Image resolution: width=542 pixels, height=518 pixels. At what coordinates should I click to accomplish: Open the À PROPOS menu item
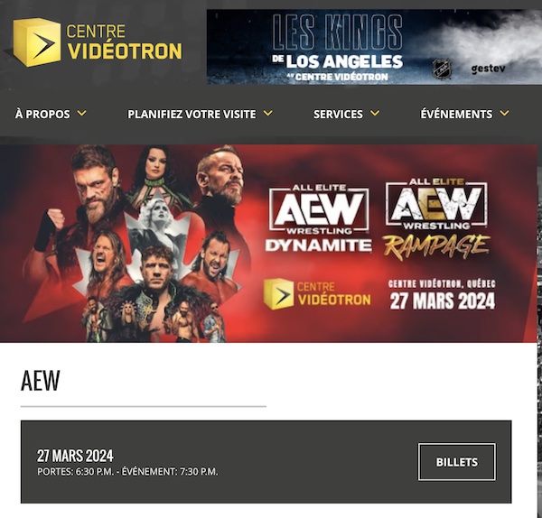pos(42,114)
